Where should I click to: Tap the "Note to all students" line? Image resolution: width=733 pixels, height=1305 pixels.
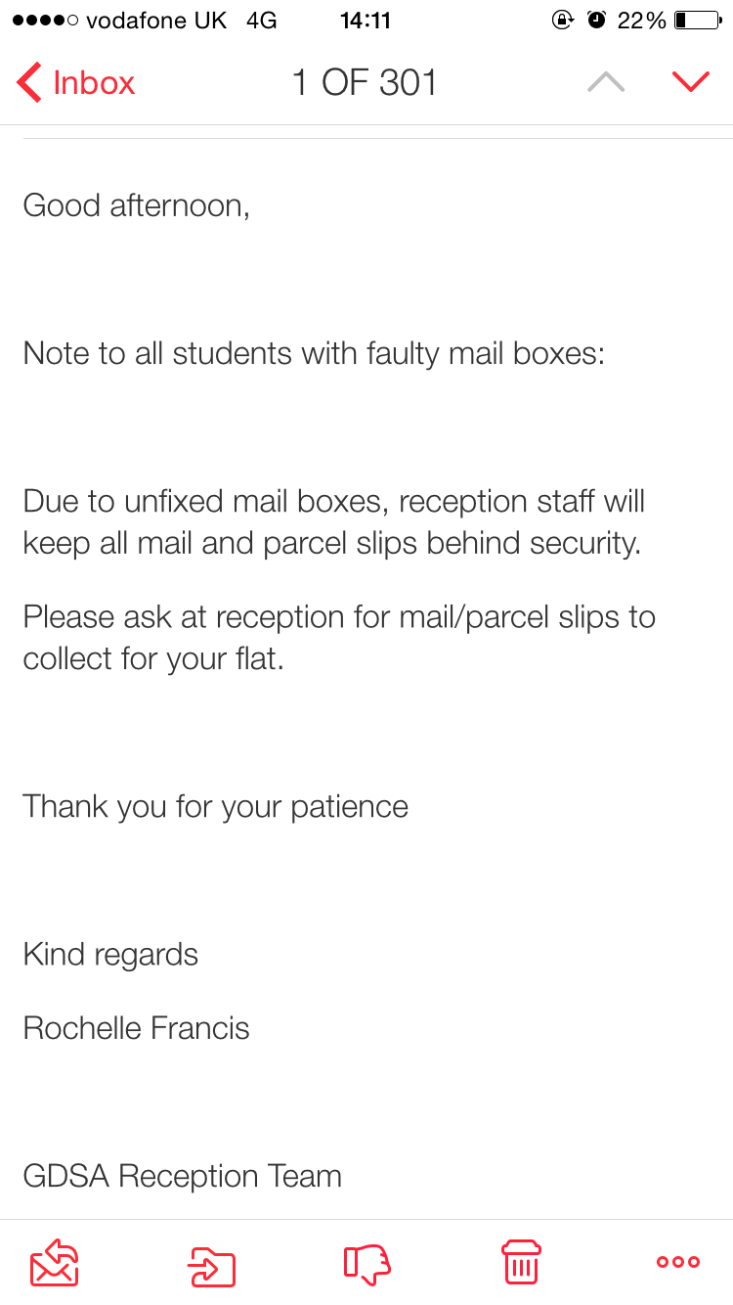point(315,353)
